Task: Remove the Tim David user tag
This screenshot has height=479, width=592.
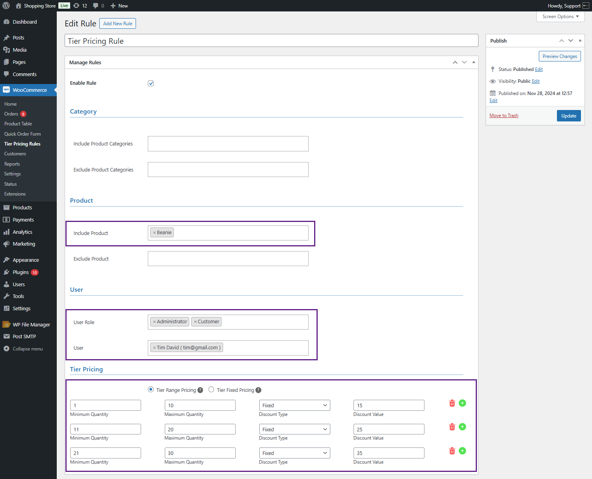Action: point(155,348)
